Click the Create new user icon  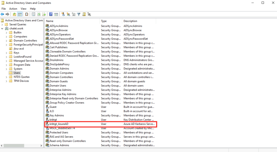[x=63, y=14]
